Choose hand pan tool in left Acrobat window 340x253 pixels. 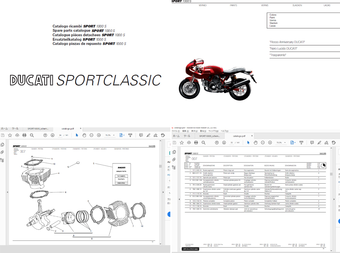click(84, 135)
